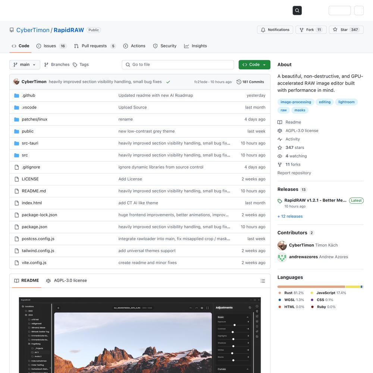This screenshot has width=373, height=373.
Task: Click the Notifications bell button
Action: click(275, 30)
